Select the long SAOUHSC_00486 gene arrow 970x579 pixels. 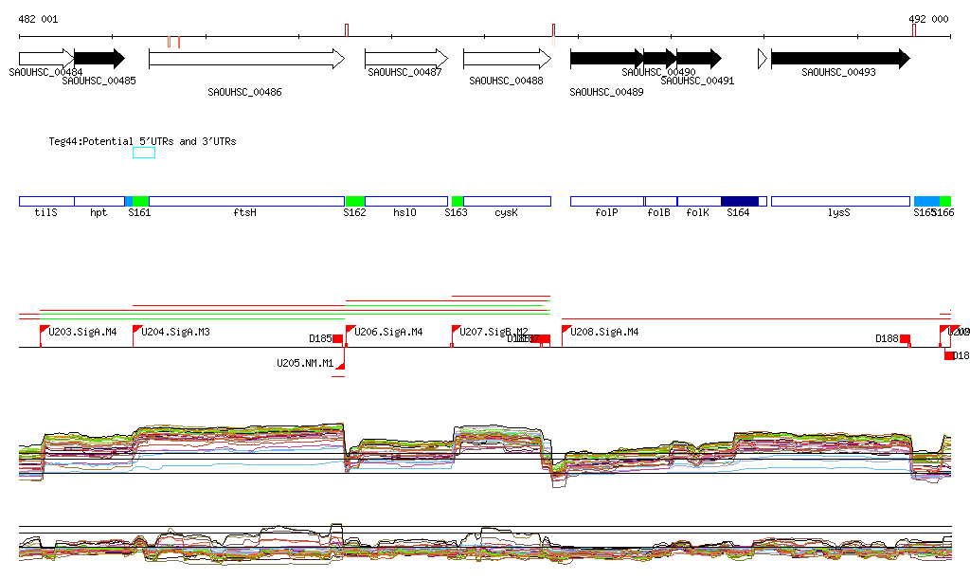(246, 59)
